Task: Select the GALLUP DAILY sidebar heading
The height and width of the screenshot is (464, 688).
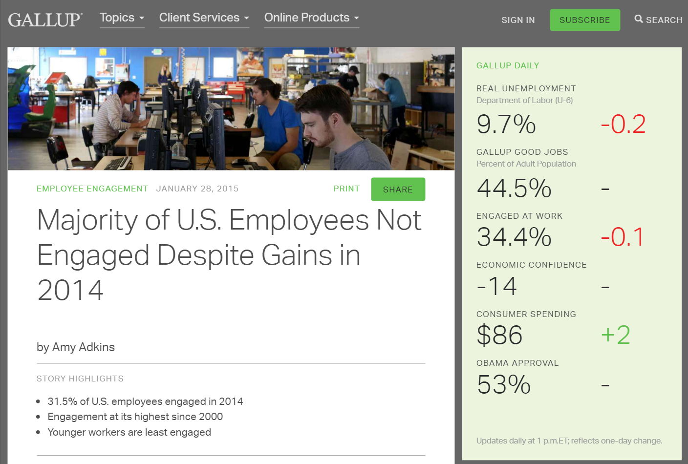Action: coord(508,65)
